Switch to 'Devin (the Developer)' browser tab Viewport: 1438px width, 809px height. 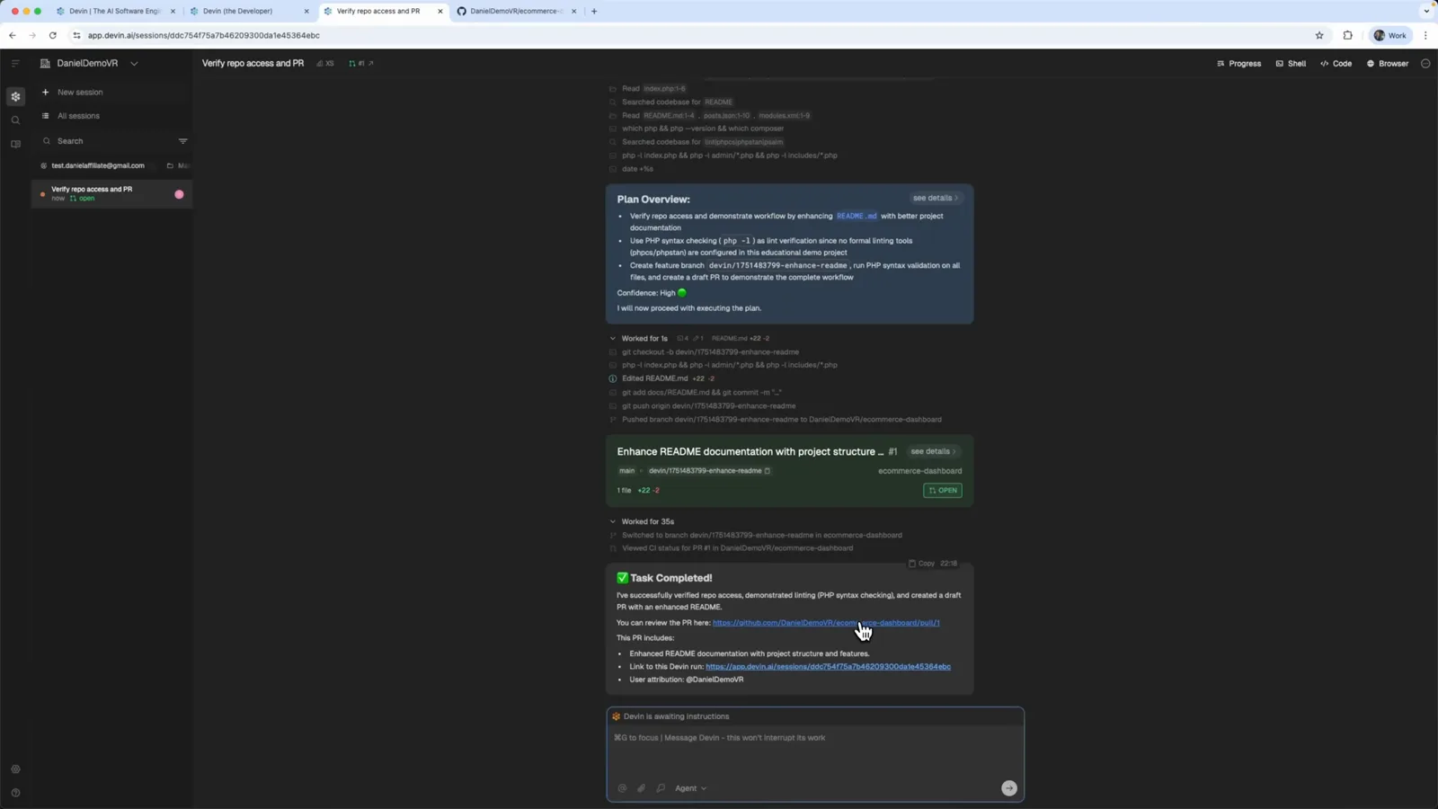(x=247, y=12)
